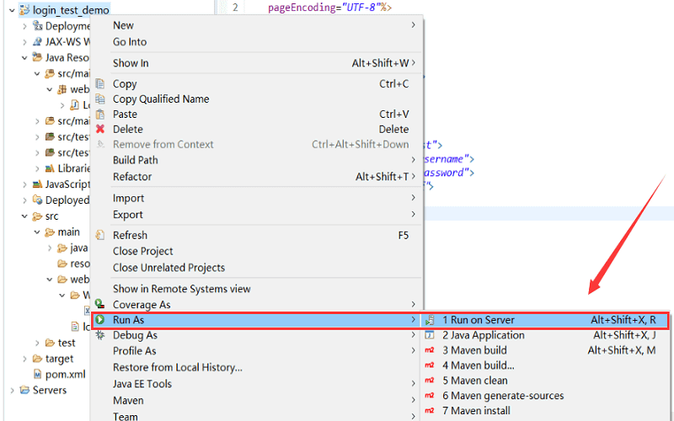This screenshot has height=421, width=674.
Task: Click the m2 icon beside Maven install
Action: click(429, 410)
